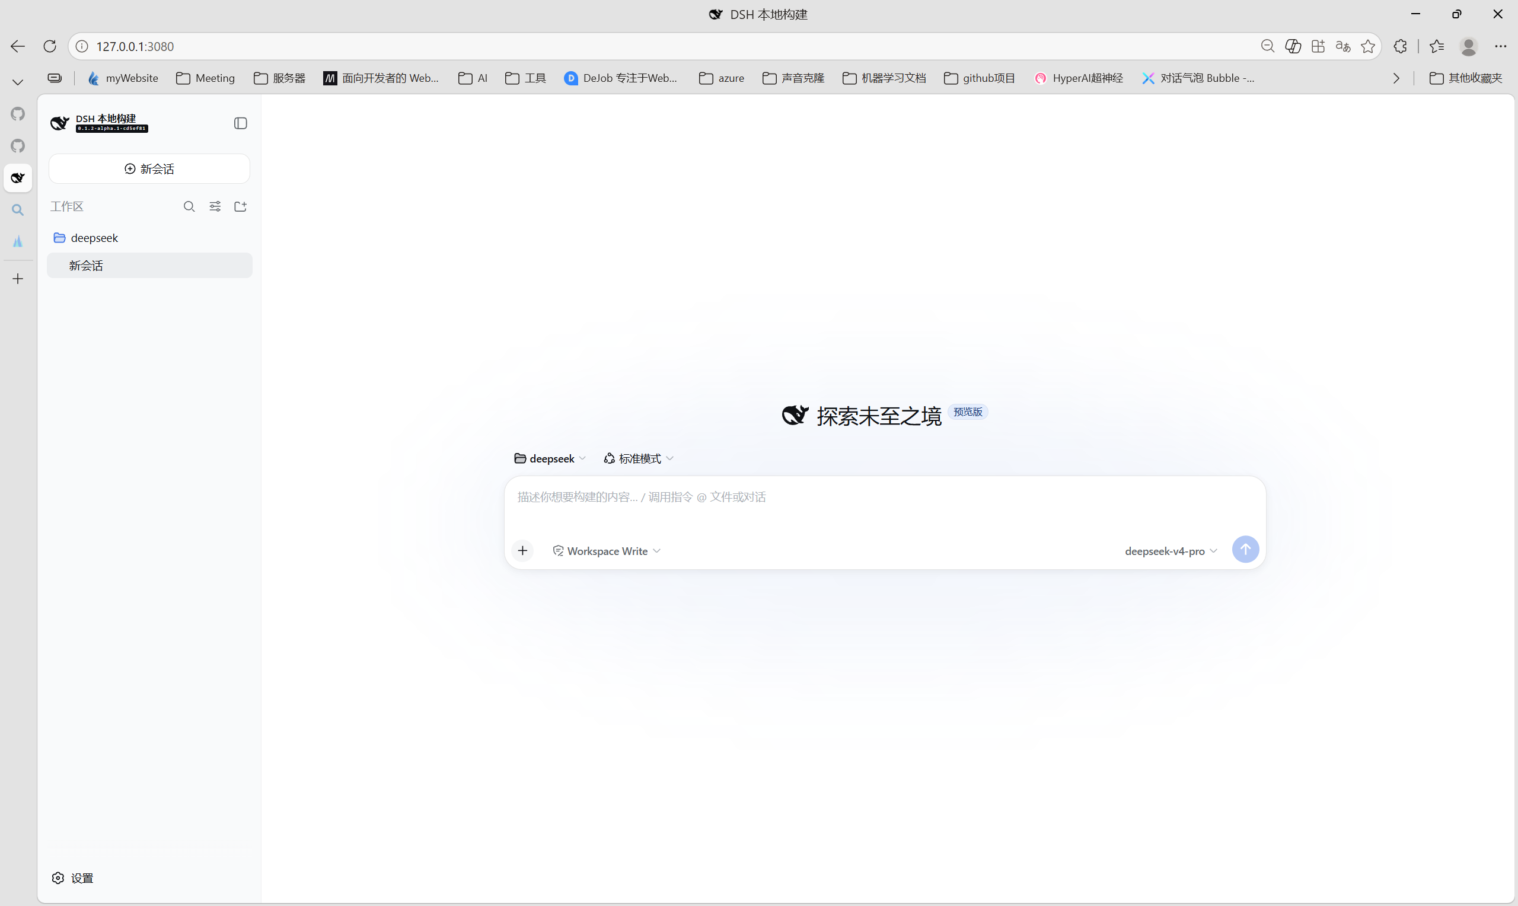
Task: Open the github项目 bookmarks folder
Action: [x=980, y=78]
